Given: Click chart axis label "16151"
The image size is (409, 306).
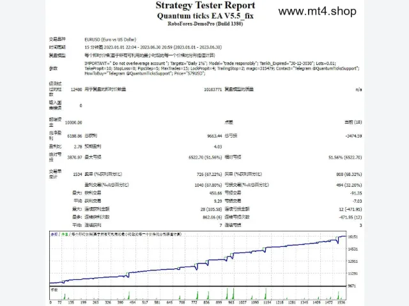Looking at the screenshot, I should pos(353,237).
